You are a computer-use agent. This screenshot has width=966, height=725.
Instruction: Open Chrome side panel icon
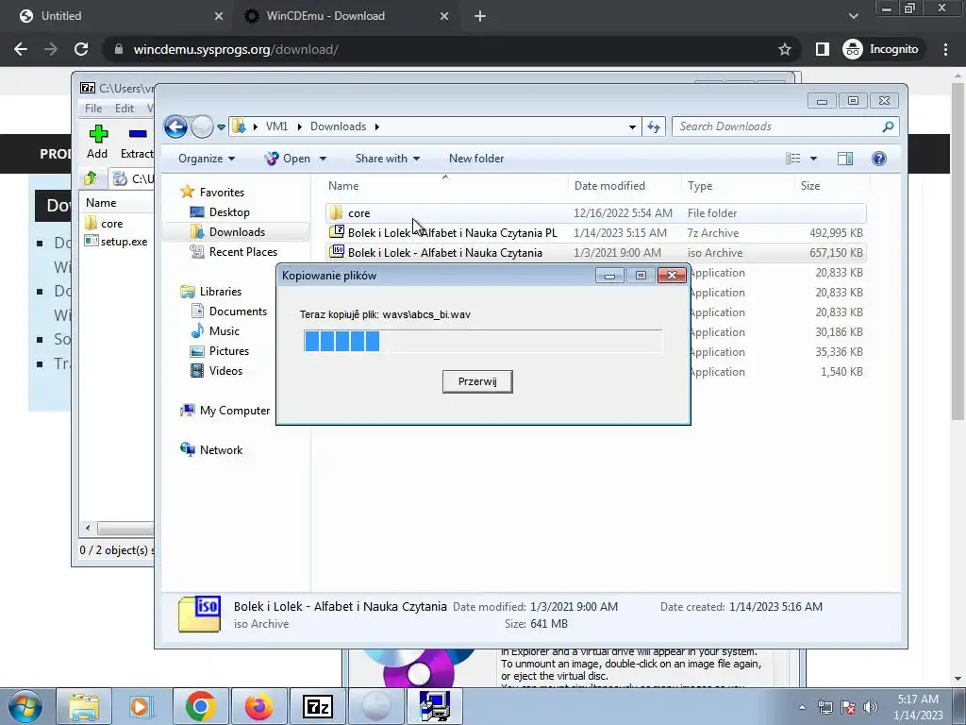point(823,49)
